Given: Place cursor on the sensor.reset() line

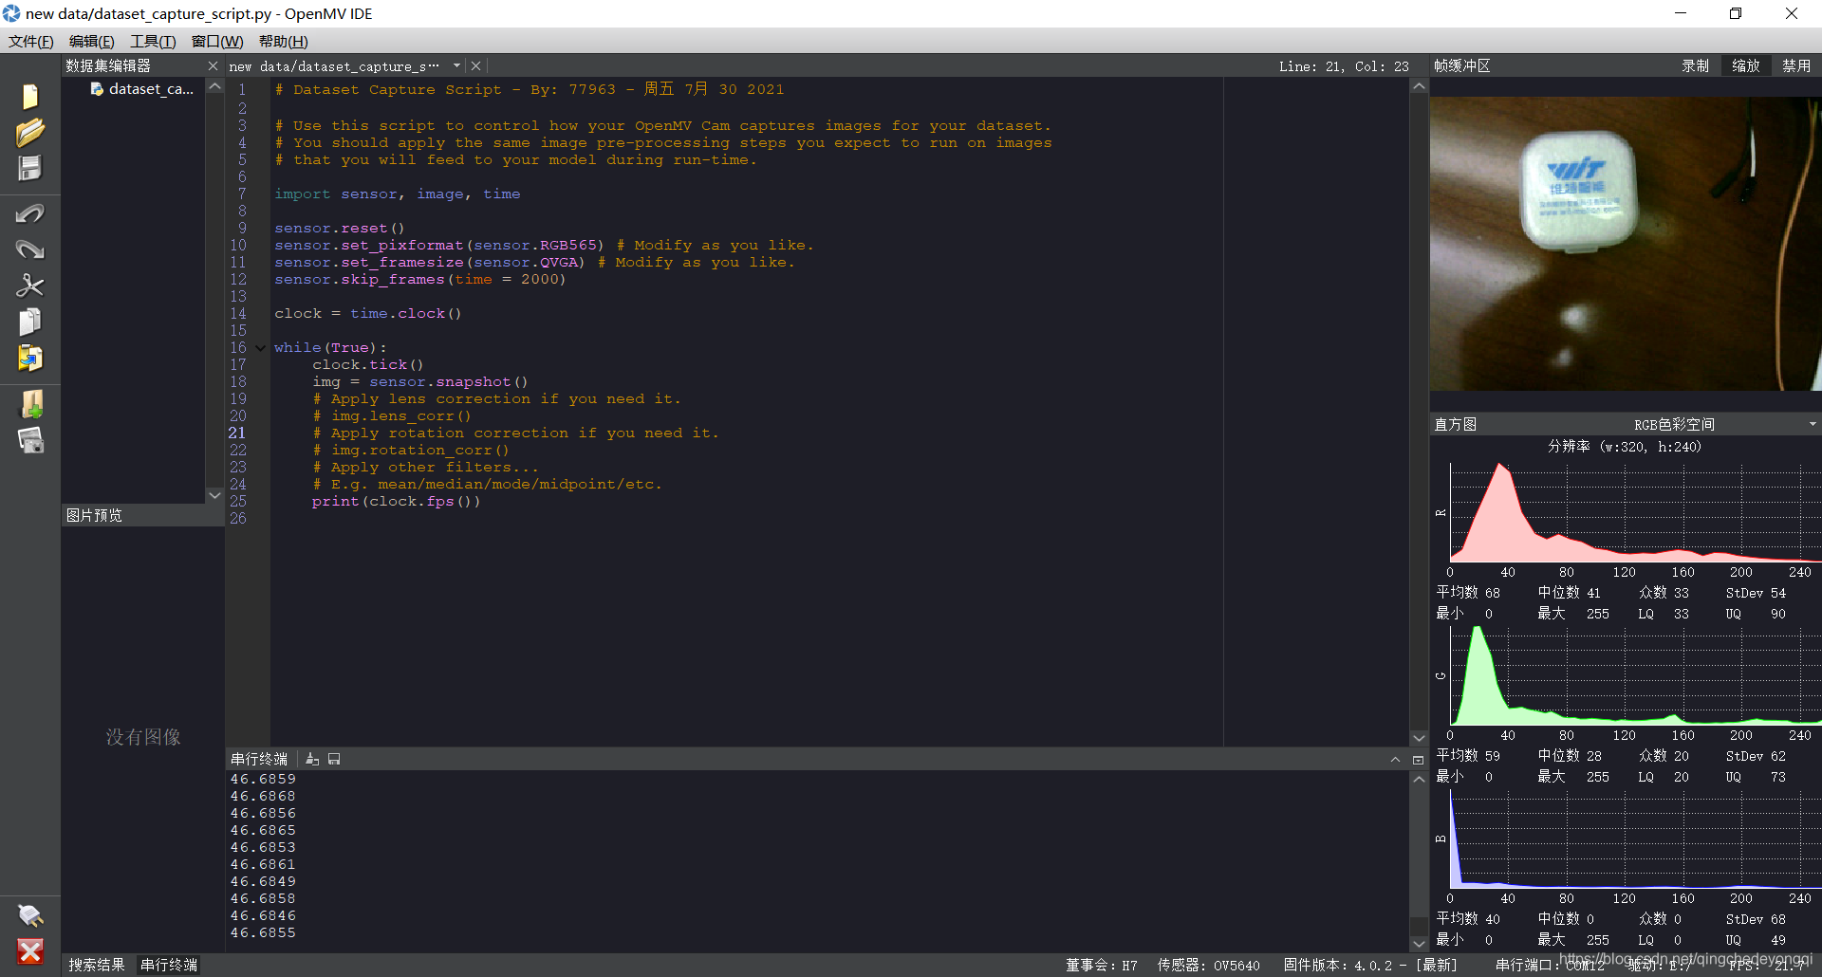Looking at the screenshot, I should tap(340, 229).
